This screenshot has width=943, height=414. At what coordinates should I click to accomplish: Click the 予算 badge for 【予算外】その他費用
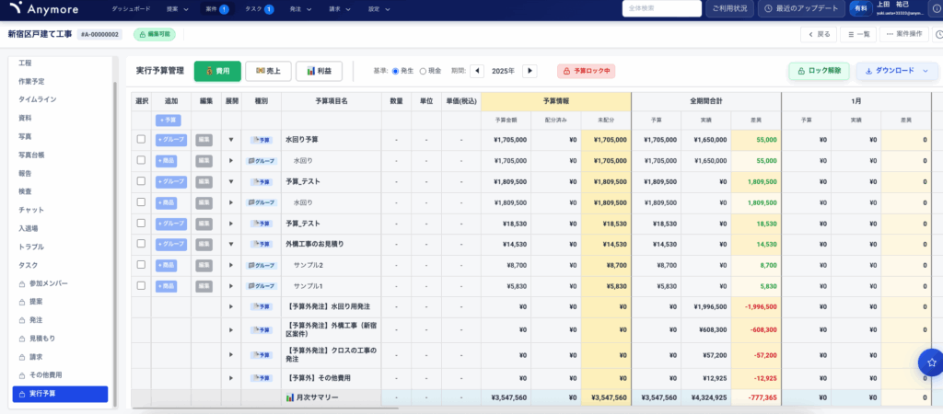point(261,378)
